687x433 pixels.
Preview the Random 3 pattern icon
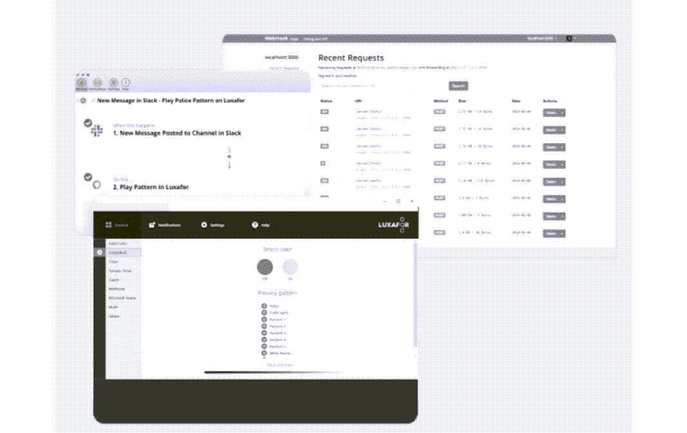264,333
